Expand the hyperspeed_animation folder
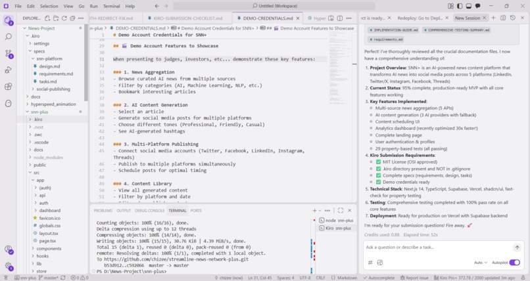 [53, 104]
